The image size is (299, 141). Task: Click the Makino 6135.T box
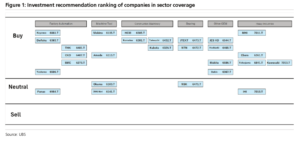coord(104,33)
